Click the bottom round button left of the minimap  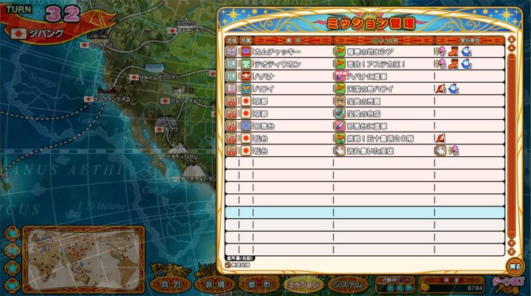click(x=12, y=286)
